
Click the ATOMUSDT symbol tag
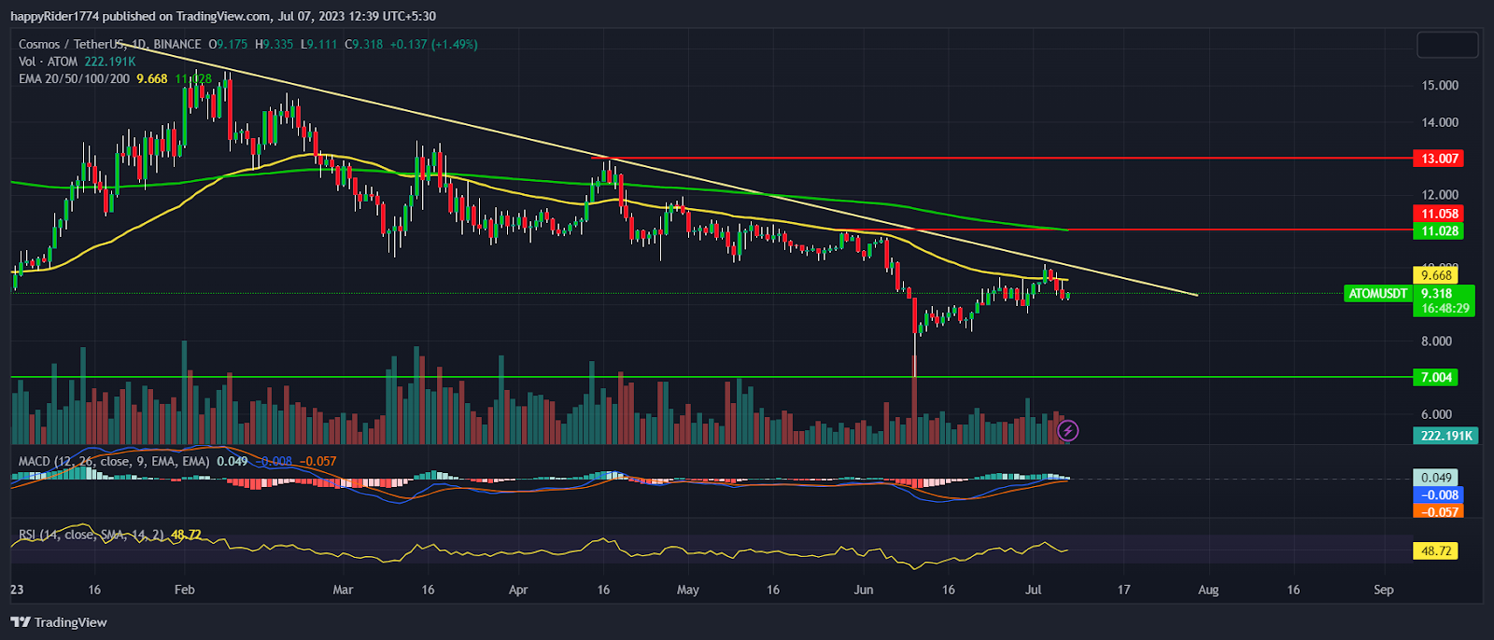[1377, 293]
